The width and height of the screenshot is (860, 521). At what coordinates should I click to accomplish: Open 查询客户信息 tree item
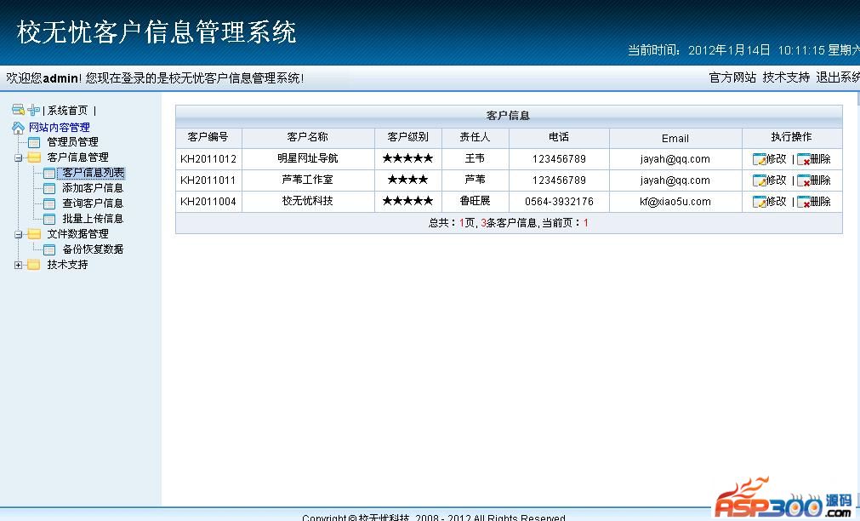pyautogui.click(x=93, y=203)
